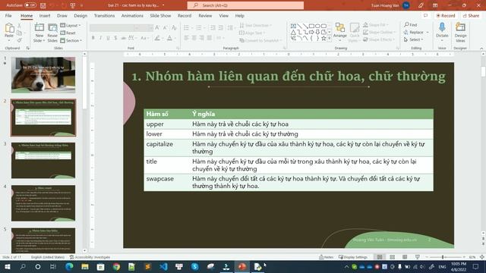Screen dimensions: 486x273
Task: Select slide 3 thumbnail
Action: (43, 160)
